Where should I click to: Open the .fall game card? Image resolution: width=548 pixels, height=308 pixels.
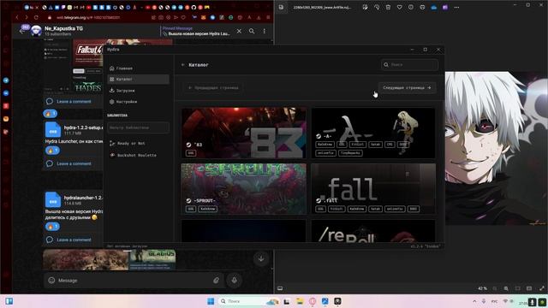point(373,189)
